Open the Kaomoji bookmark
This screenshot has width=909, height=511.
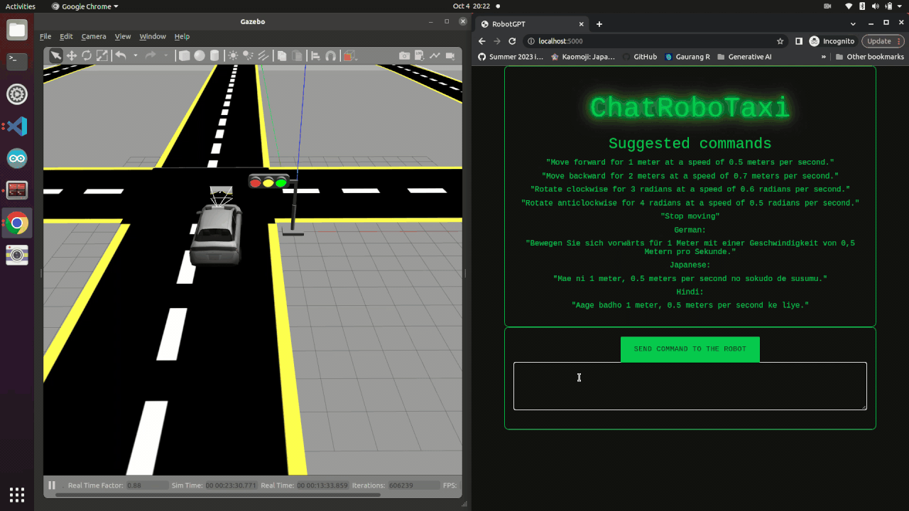[583, 57]
